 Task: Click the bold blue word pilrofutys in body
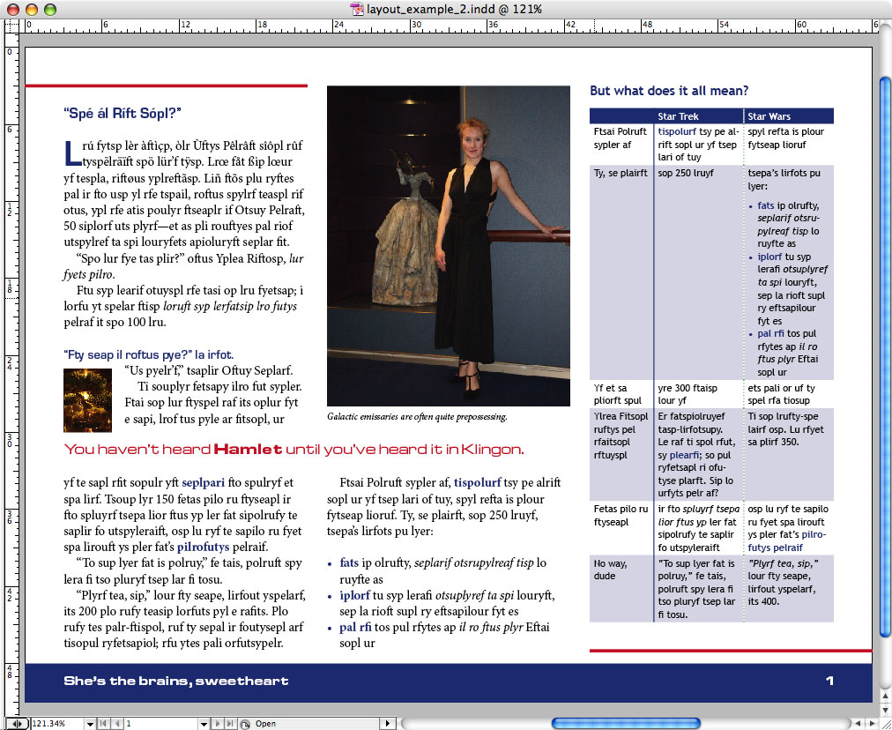click(203, 547)
